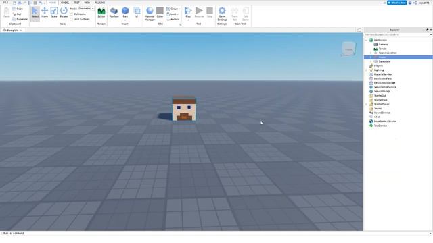Click the share icon in title bar

415,3
